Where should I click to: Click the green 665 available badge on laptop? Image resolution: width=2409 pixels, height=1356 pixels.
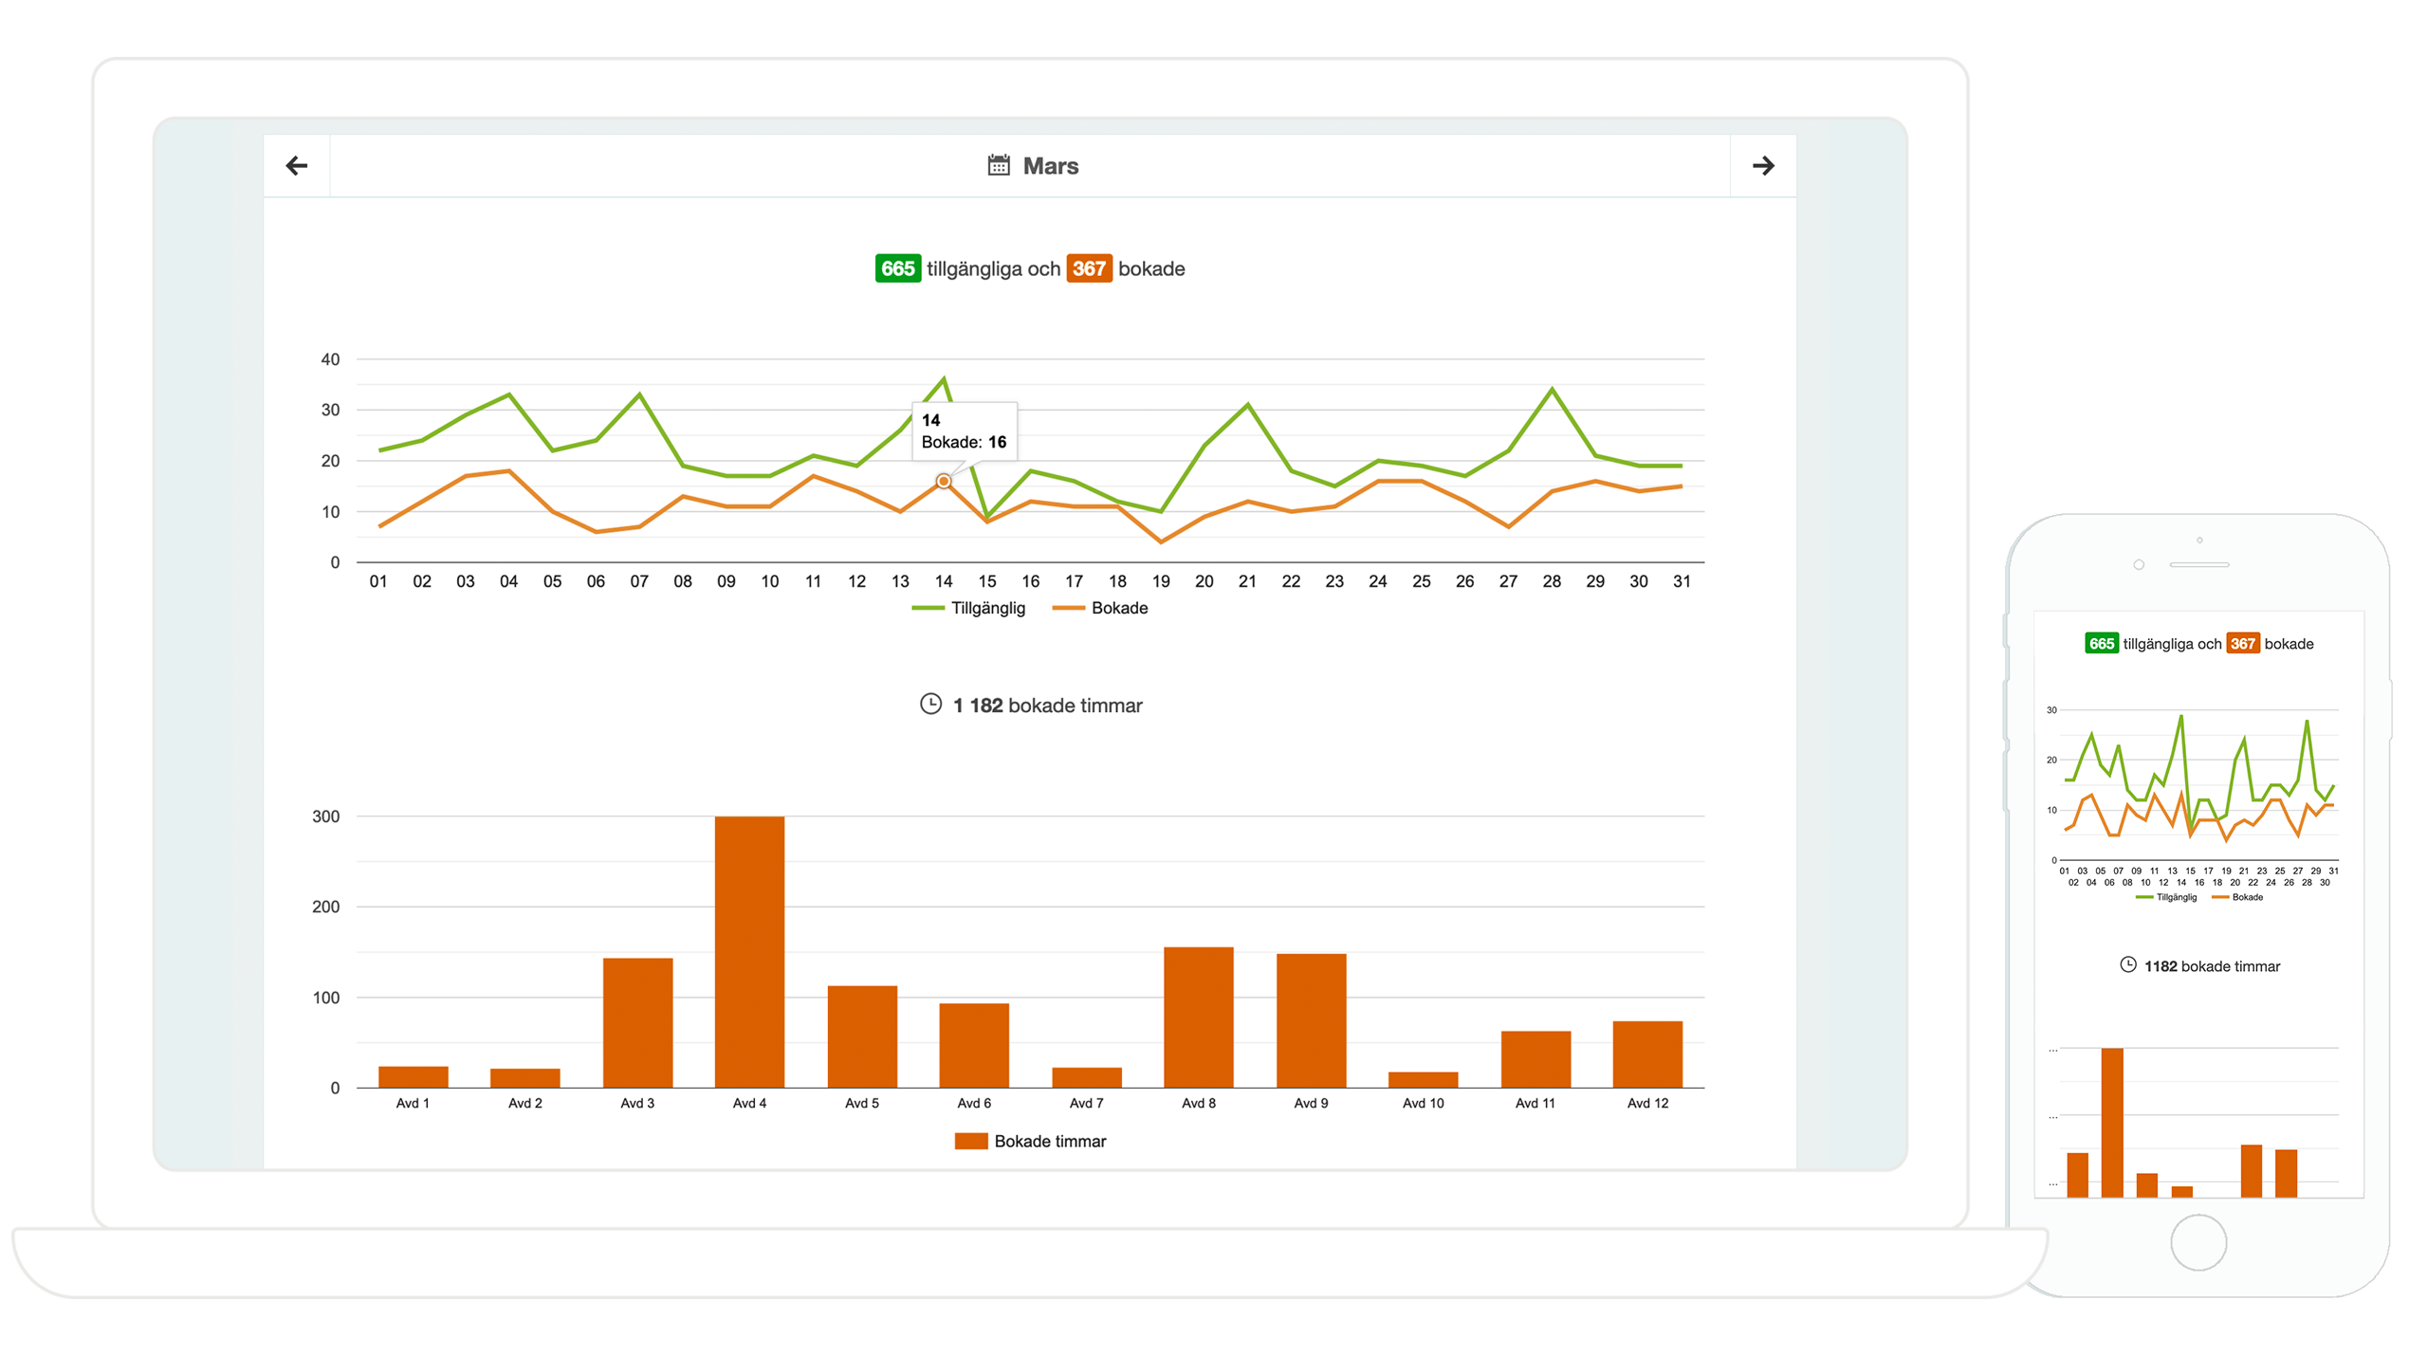897,268
